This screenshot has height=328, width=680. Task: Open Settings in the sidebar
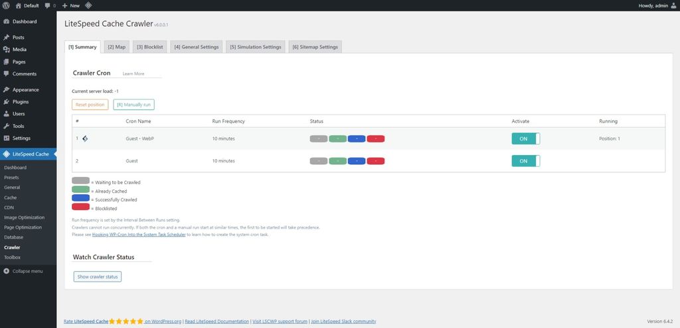click(x=28, y=138)
